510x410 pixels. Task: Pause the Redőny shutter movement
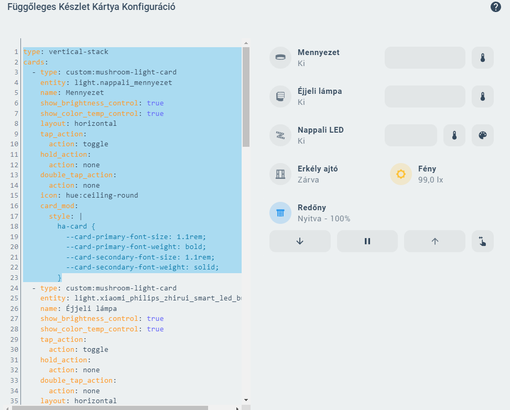pyautogui.click(x=367, y=241)
